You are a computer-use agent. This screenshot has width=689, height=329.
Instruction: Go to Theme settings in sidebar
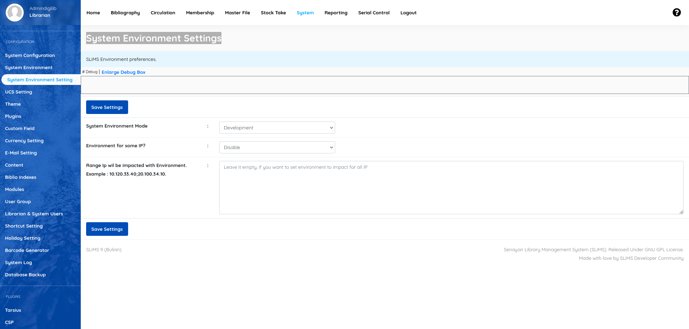coord(13,104)
